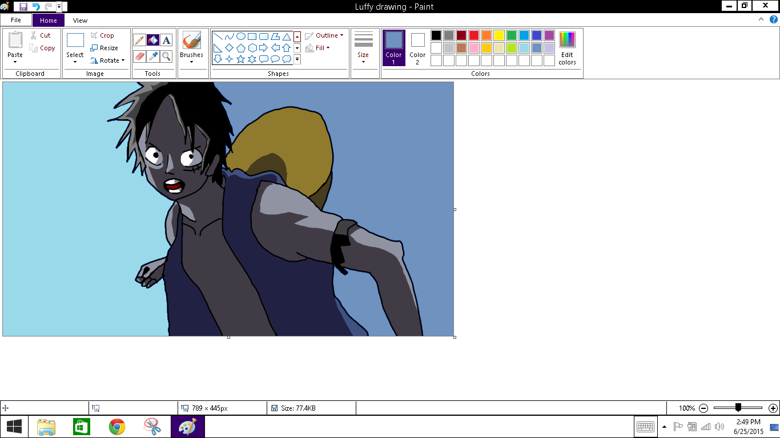The width and height of the screenshot is (780, 438).
Task: Click the Brushes tool icon
Action: pos(191,40)
